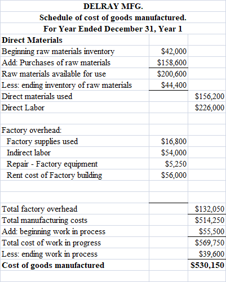This screenshot has width=226, height=282.
Task: Select the $56,000 rent value
Action: coord(174,175)
